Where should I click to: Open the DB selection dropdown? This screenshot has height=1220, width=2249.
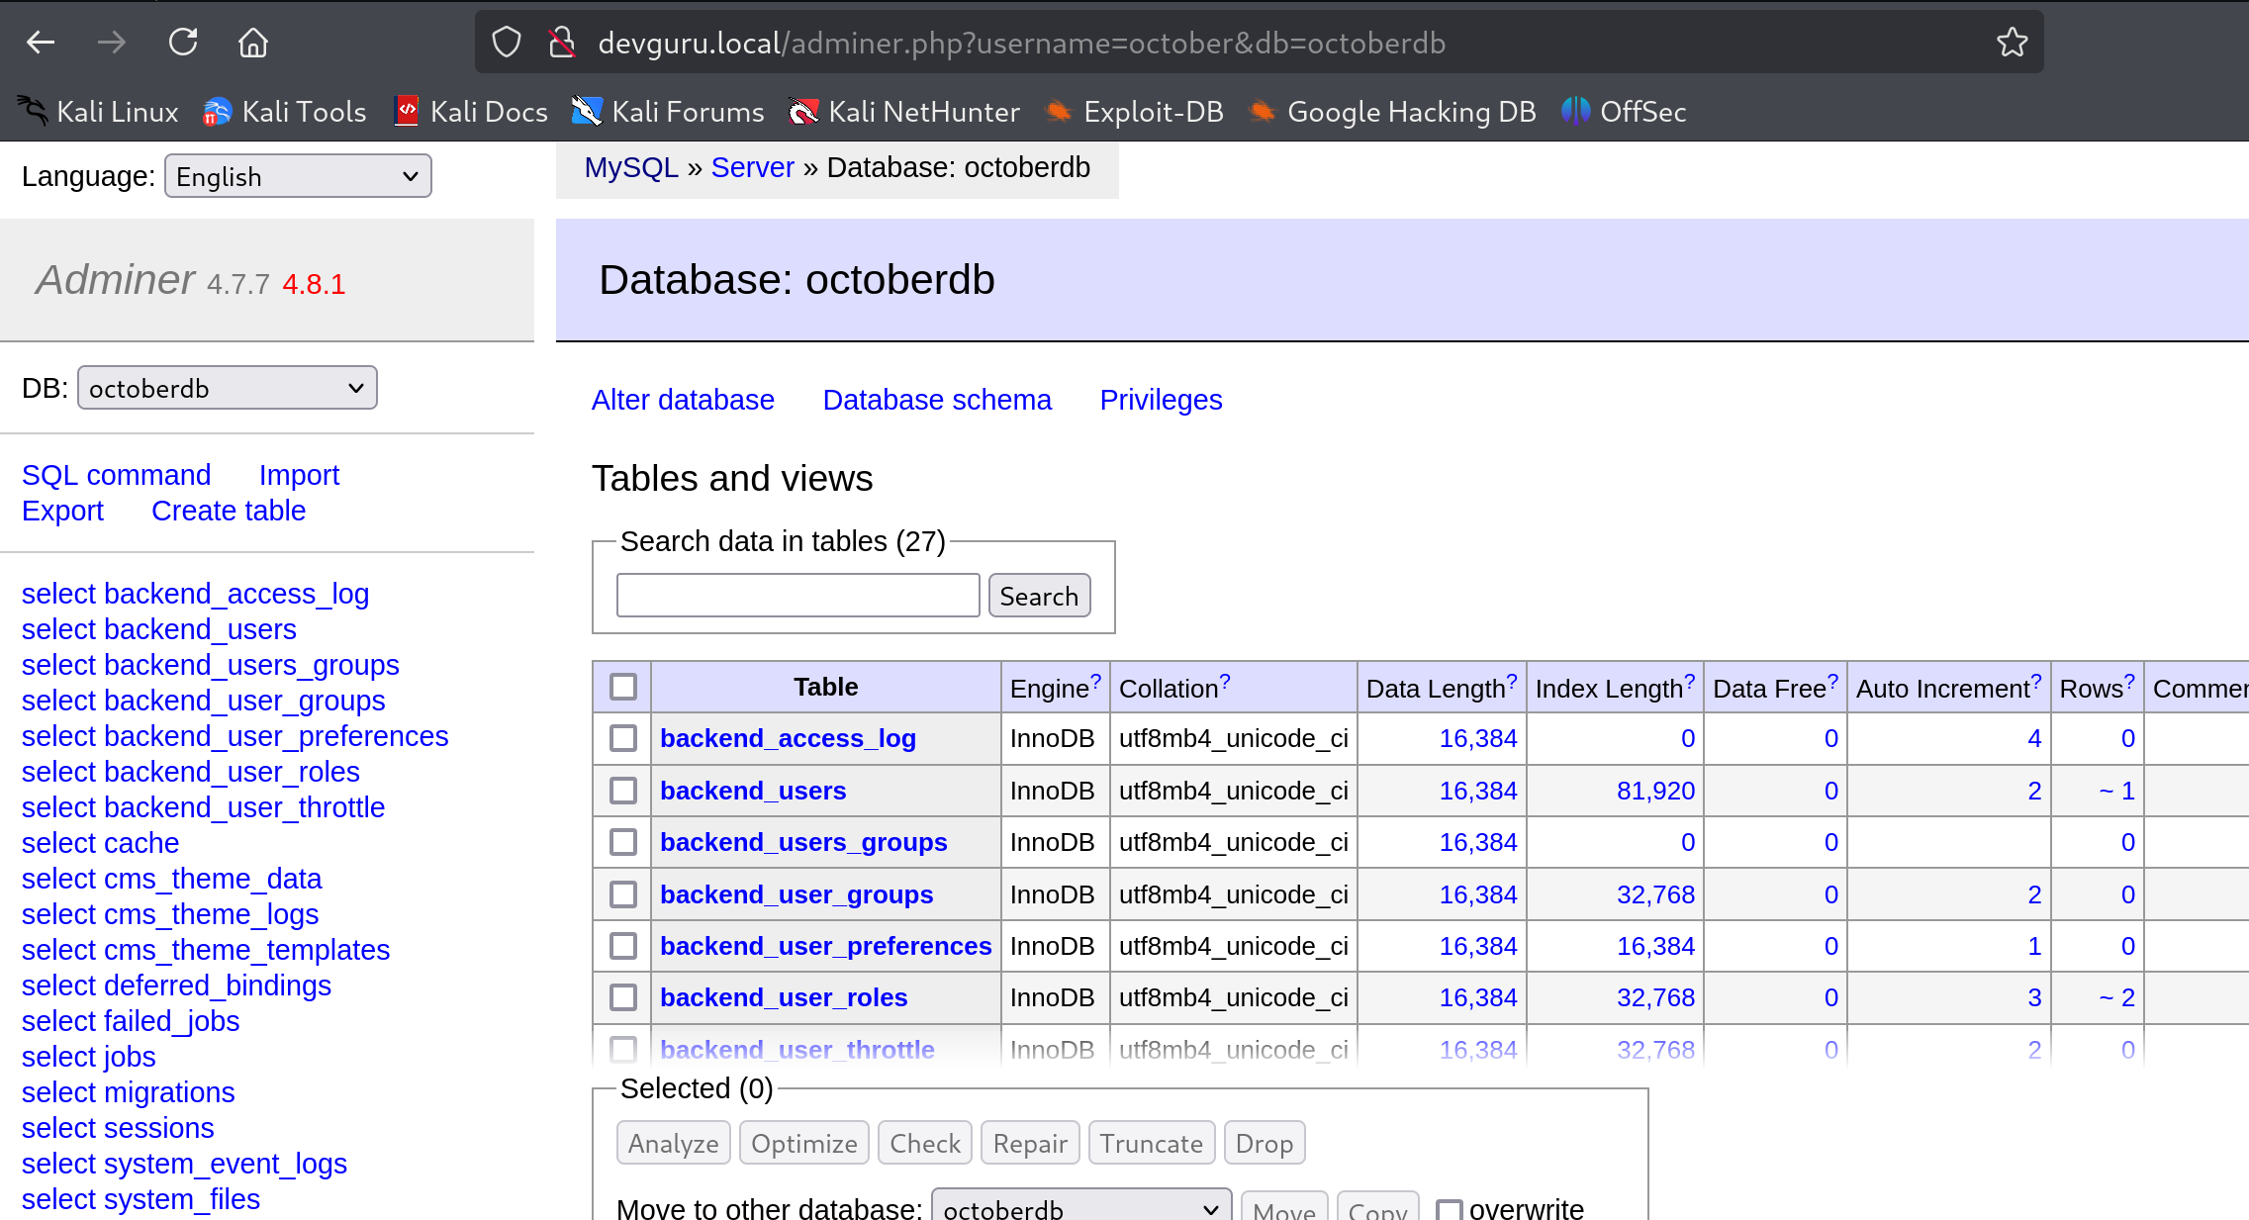click(x=228, y=388)
